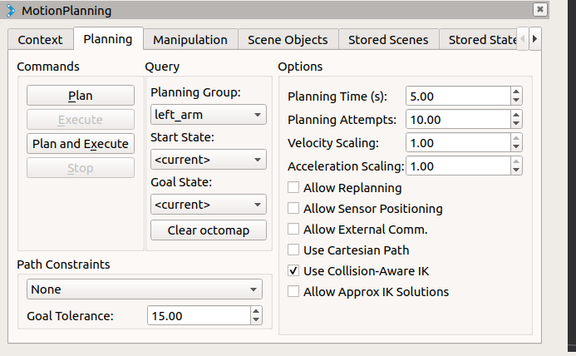Image resolution: width=576 pixels, height=356 pixels.
Task: Increase Velocity Scaling with up arrow
Action: coord(516,138)
